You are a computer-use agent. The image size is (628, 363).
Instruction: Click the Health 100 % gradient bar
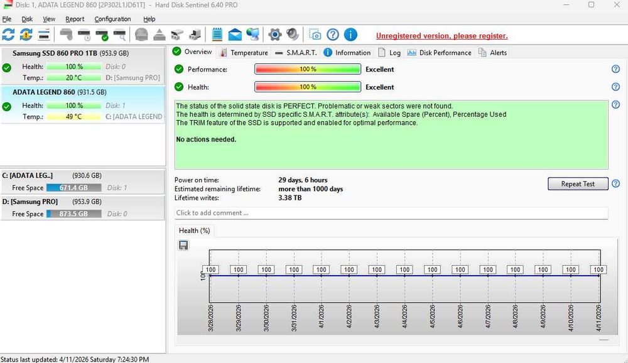[x=308, y=87]
